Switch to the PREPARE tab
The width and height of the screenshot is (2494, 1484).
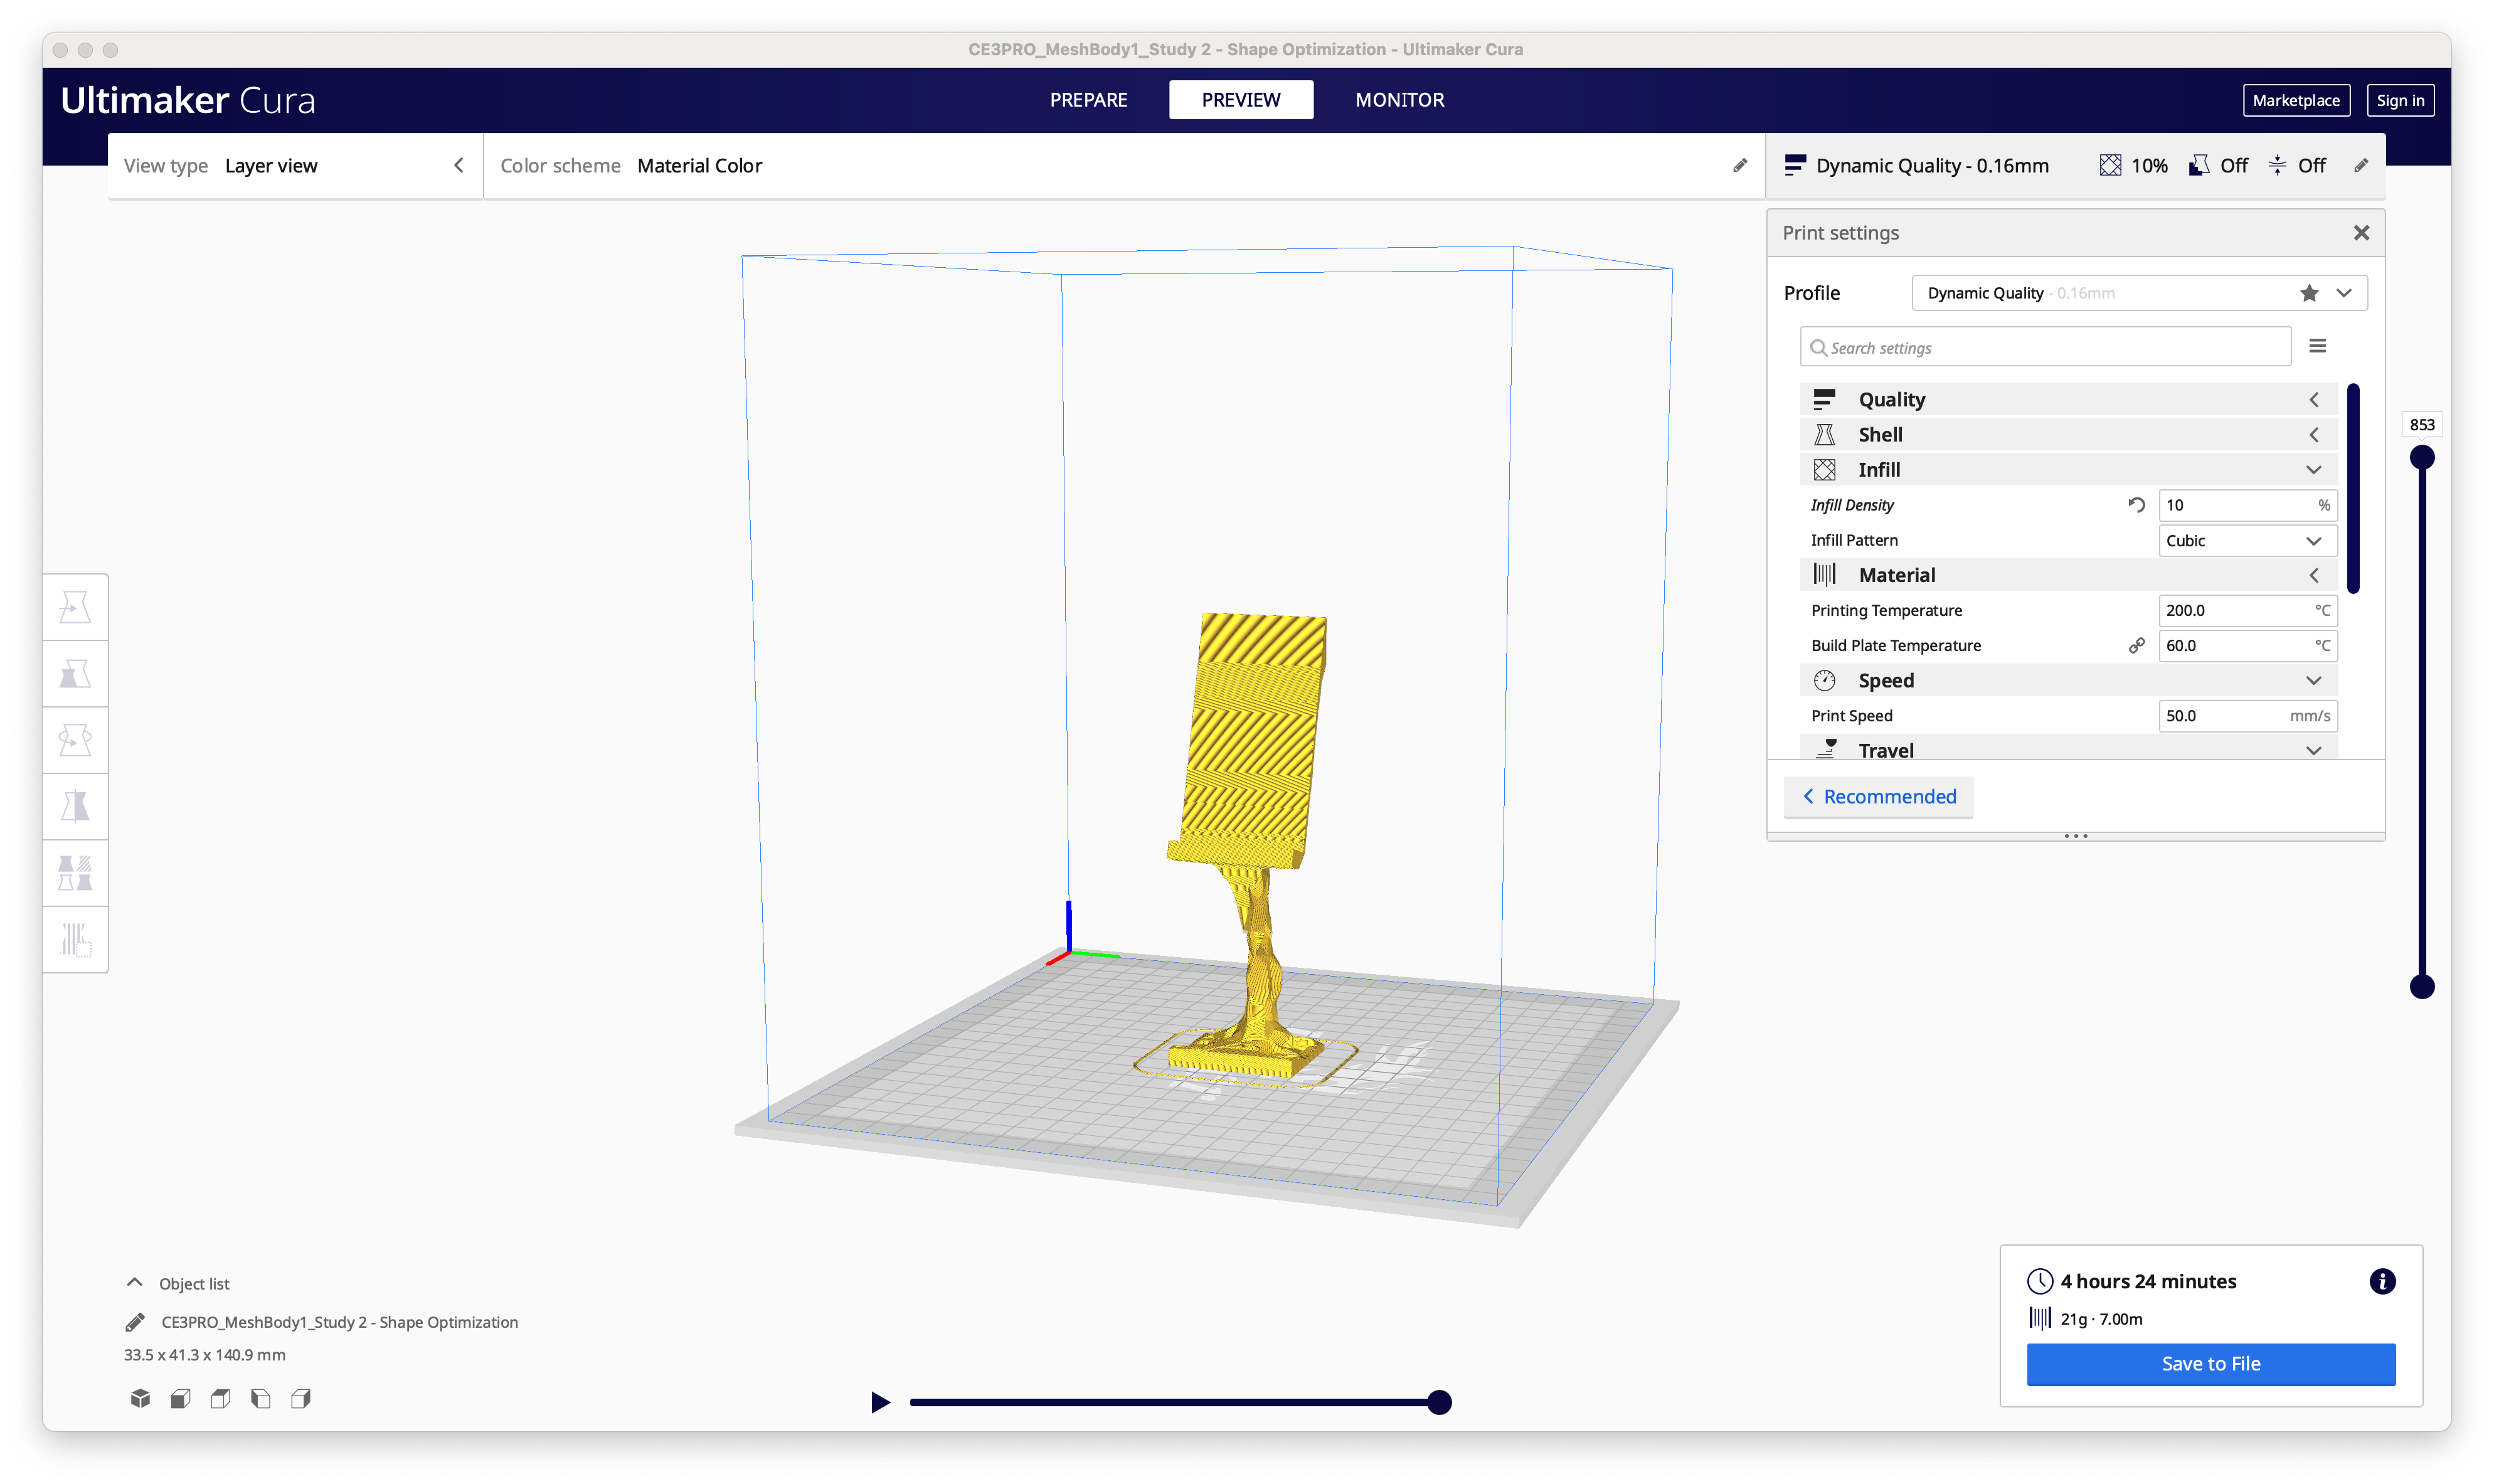(x=1088, y=100)
